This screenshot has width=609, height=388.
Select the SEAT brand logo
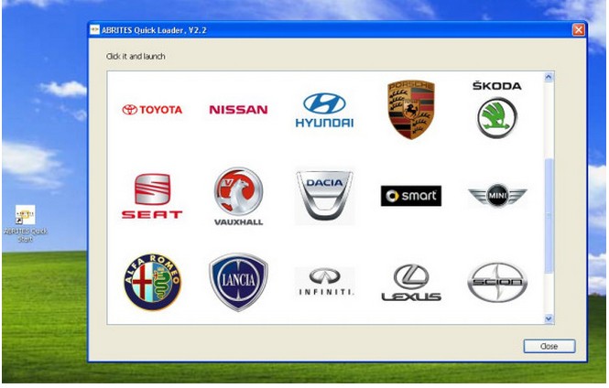point(152,196)
